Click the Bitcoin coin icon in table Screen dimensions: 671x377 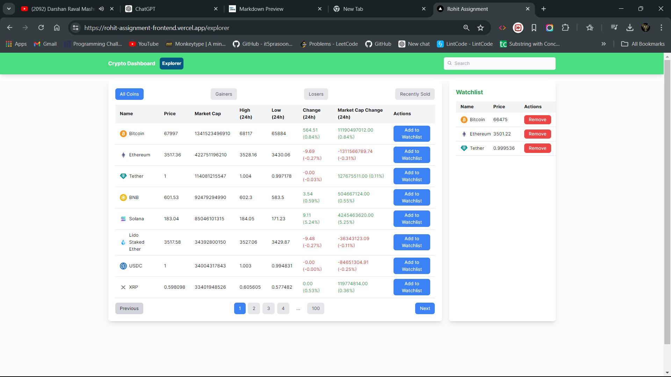123,134
